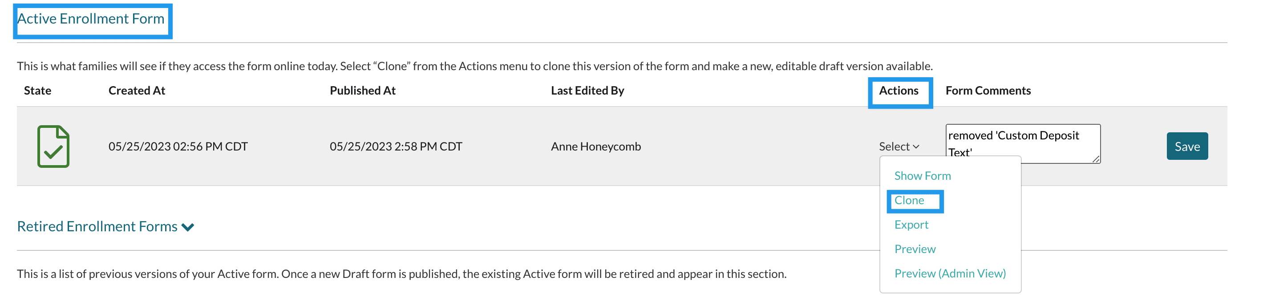Click the comment box resize handle
Screen dimensions: 1263x301
click(x=1096, y=159)
